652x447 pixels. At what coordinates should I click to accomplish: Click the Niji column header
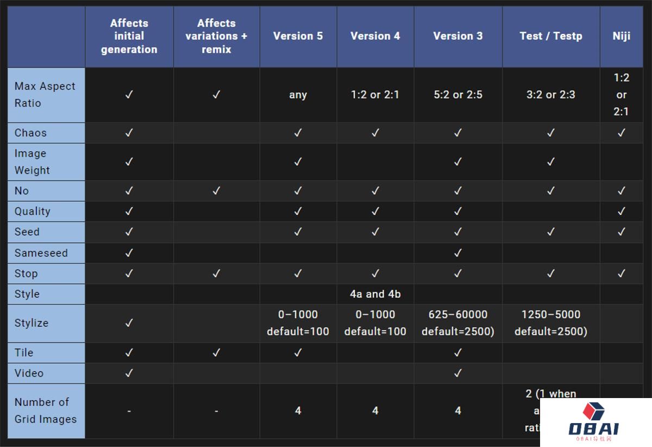[621, 36]
